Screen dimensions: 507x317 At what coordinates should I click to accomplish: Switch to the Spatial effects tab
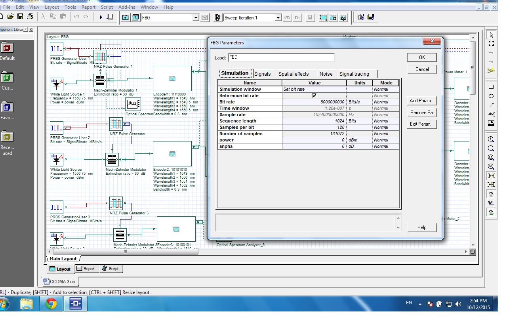pyautogui.click(x=294, y=74)
